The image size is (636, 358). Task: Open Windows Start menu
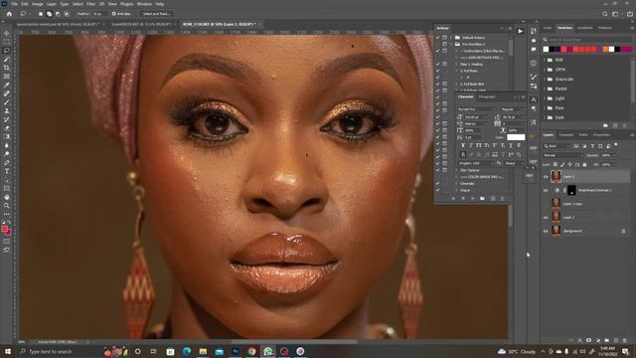pyautogui.click(x=7, y=351)
